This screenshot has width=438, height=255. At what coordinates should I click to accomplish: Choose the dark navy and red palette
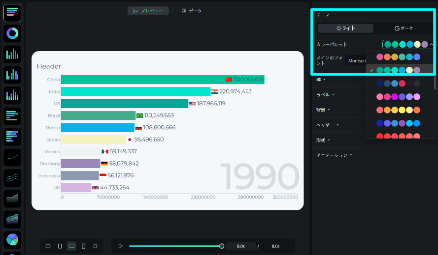(x=398, y=84)
